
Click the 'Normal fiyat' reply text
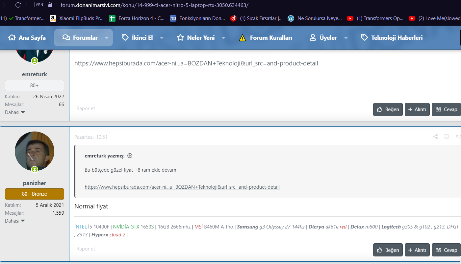click(91, 206)
